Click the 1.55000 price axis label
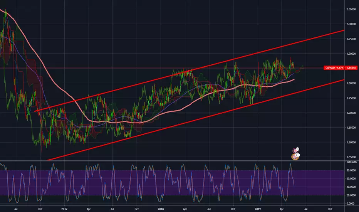Image resolution: width=359 pixels, height=212 pixels. 351,157
